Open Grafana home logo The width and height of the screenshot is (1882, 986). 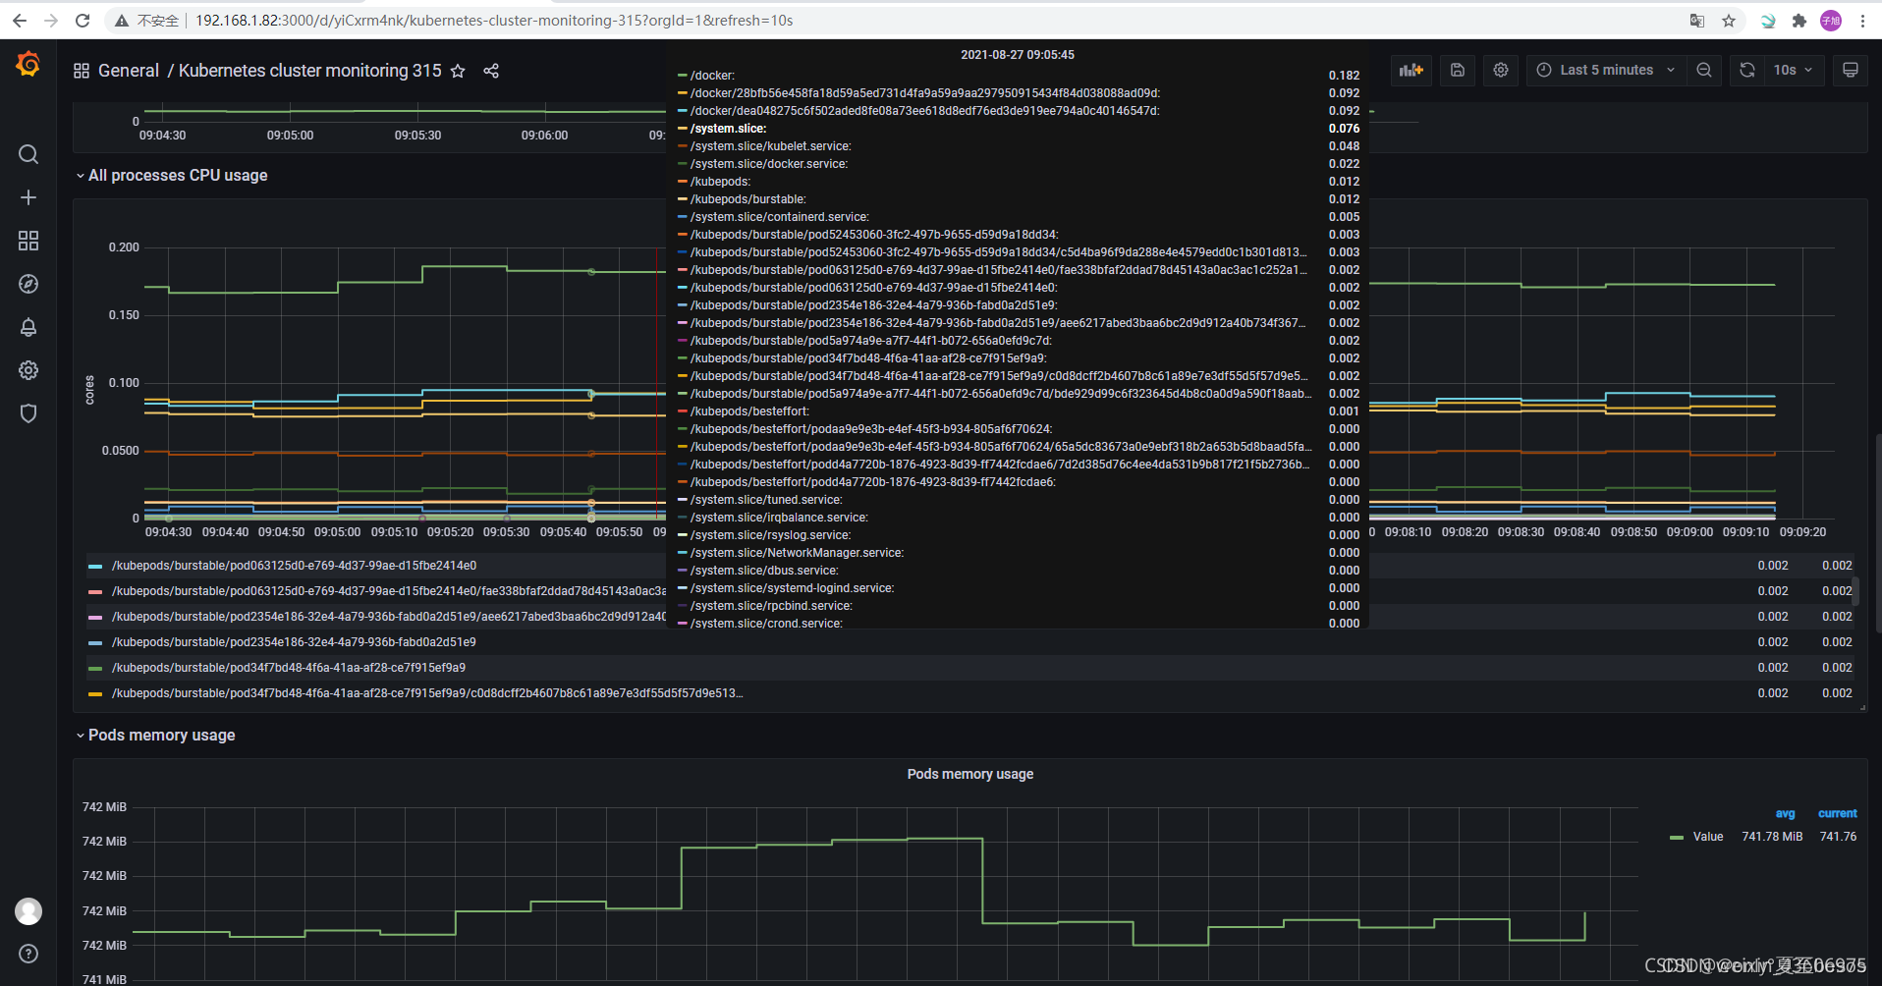tap(28, 65)
